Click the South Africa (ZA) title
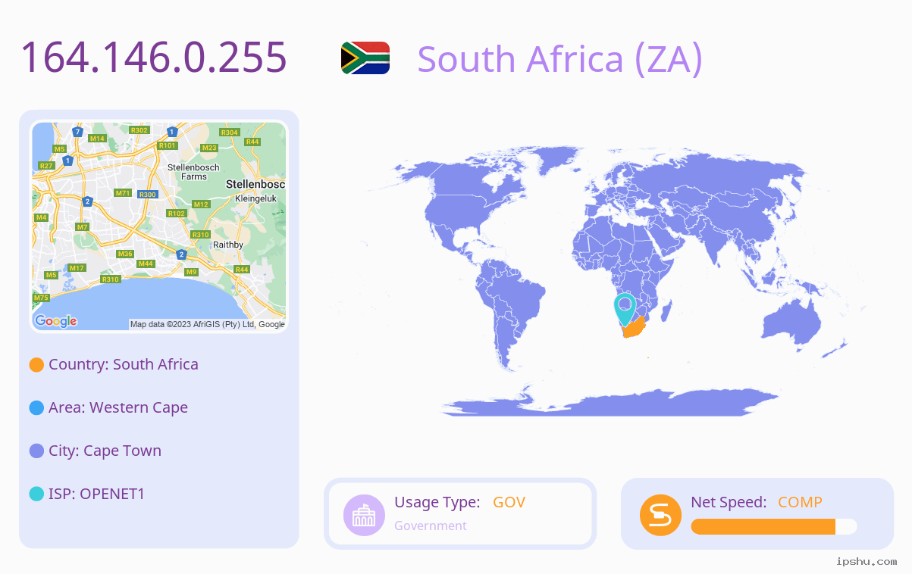The width and height of the screenshot is (912, 574). (x=560, y=59)
